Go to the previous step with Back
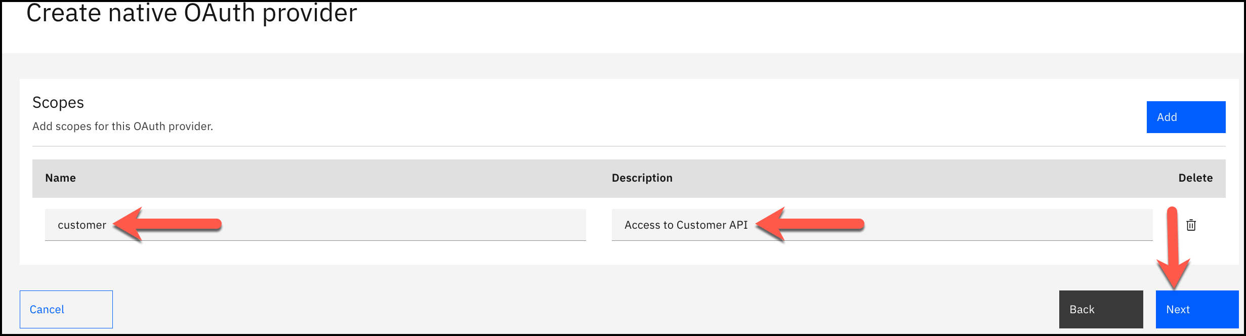This screenshot has height=336, width=1246. tap(1100, 309)
